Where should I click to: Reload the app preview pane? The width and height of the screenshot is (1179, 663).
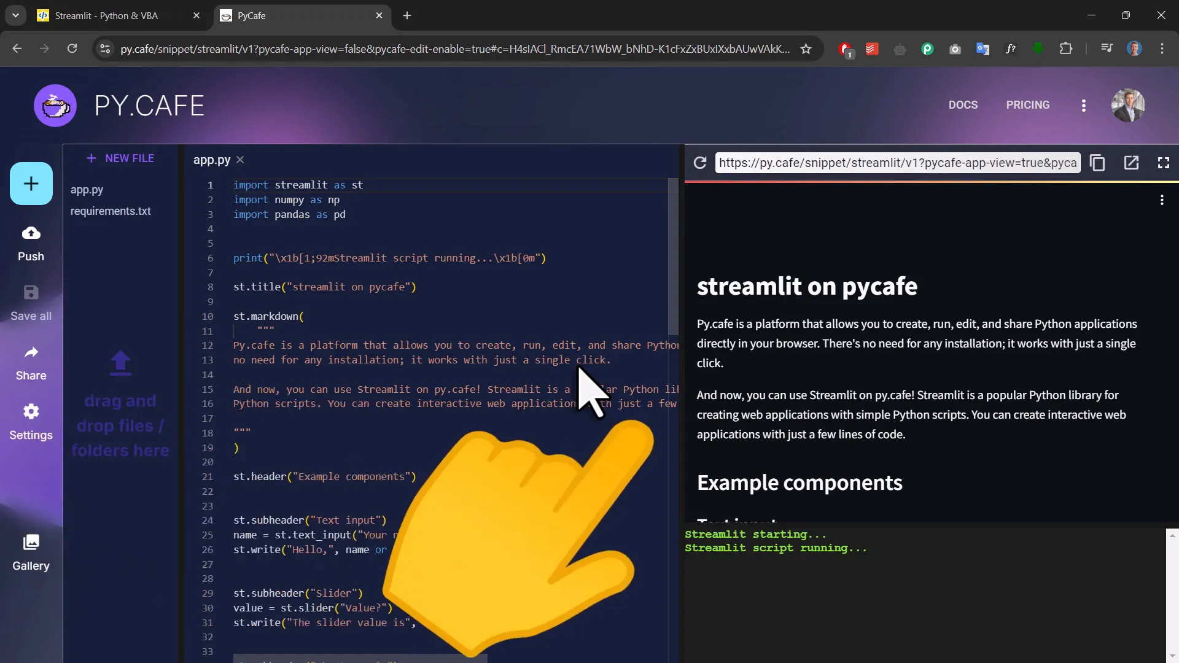tap(700, 163)
